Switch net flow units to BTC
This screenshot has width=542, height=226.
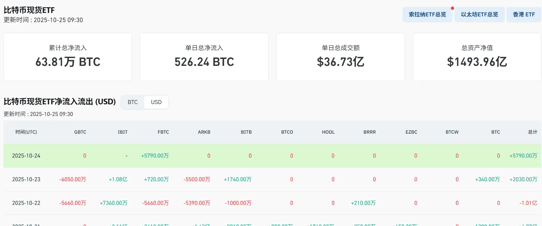coord(133,102)
